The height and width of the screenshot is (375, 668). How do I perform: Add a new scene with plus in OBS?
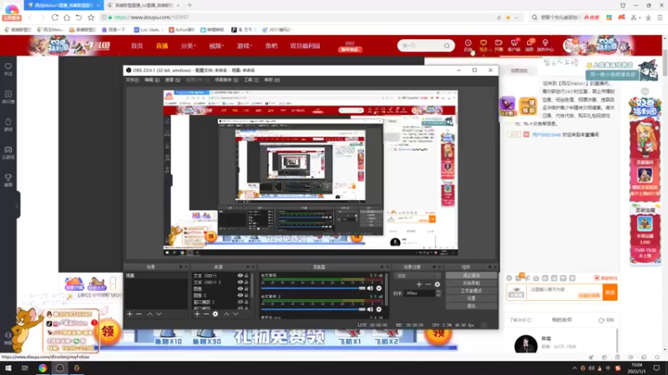(x=130, y=314)
